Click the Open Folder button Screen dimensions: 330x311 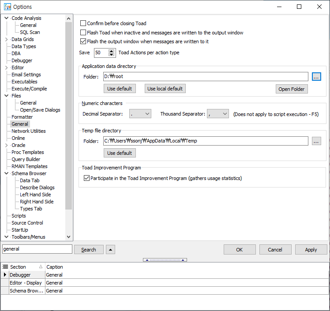pyautogui.click(x=292, y=89)
